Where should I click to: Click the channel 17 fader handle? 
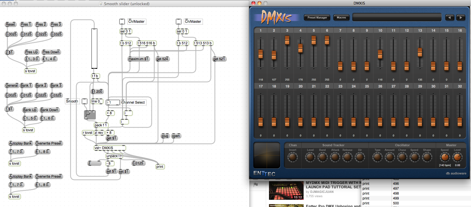(x=261, y=122)
